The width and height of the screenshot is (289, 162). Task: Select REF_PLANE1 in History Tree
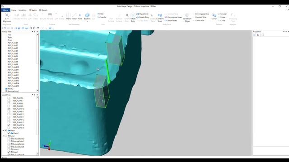pos(13,43)
